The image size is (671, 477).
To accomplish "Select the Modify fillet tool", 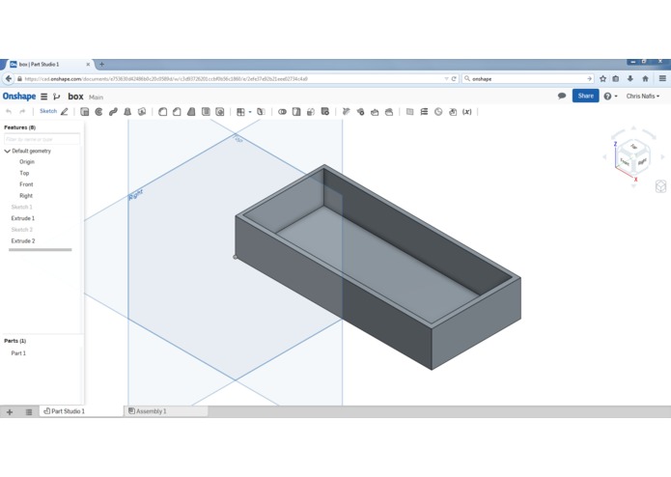I will [346, 112].
